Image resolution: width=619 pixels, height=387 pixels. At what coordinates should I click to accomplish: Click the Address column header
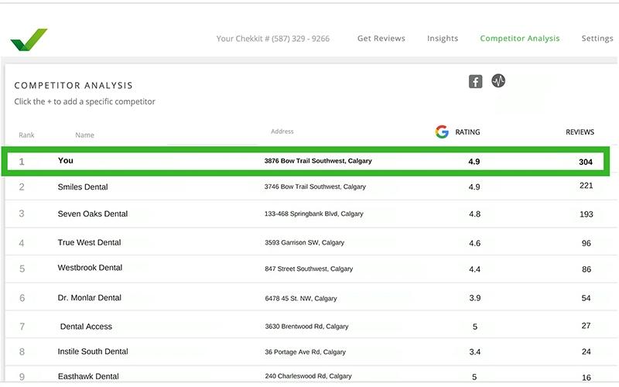click(x=282, y=132)
